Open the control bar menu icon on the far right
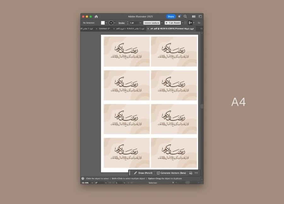Image resolution: width=284 pixels, height=204 pixels. tap(199, 23)
